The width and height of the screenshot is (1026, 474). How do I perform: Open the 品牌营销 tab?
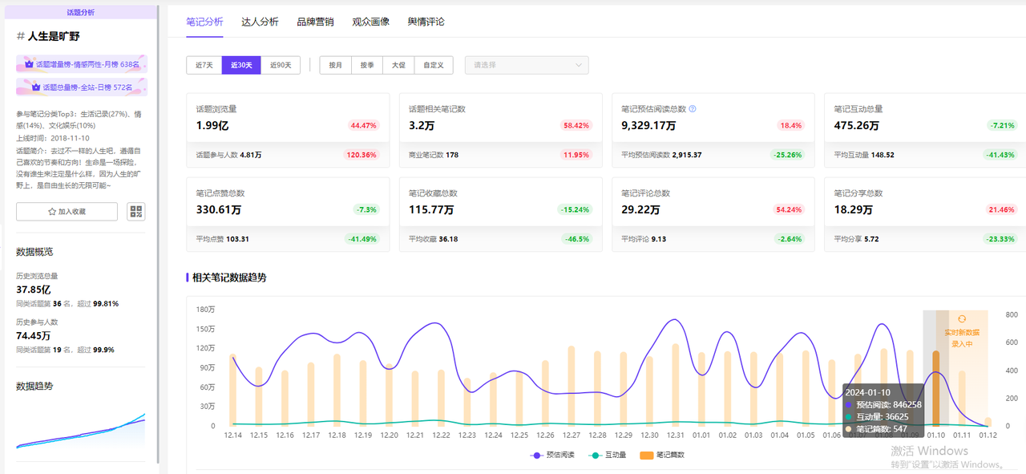click(315, 22)
